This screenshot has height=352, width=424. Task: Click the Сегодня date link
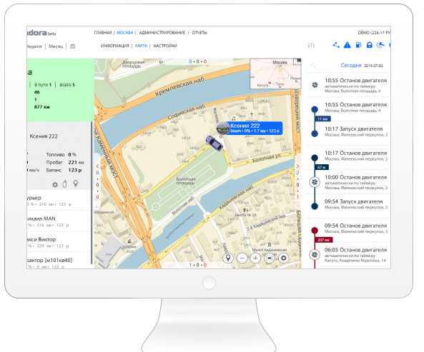click(x=351, y=65)
